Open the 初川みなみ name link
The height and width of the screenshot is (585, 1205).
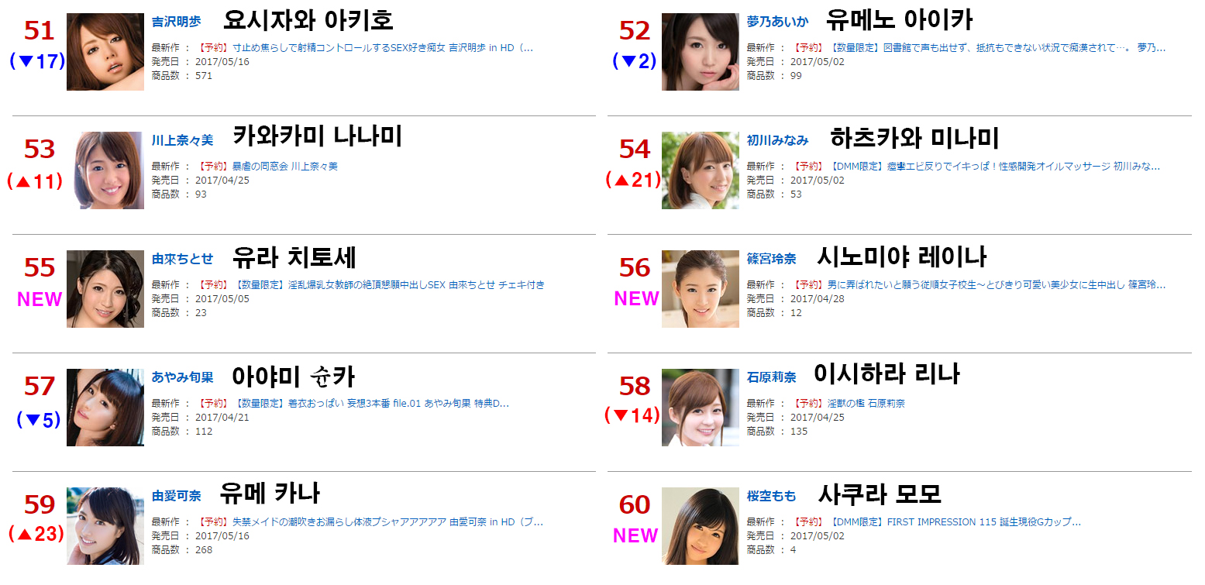(x=777, y=140)
